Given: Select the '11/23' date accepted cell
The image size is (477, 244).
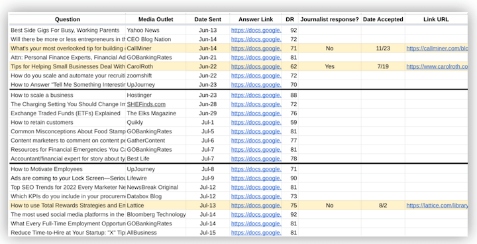Looking at the screenshot, I should pos(383,48).
